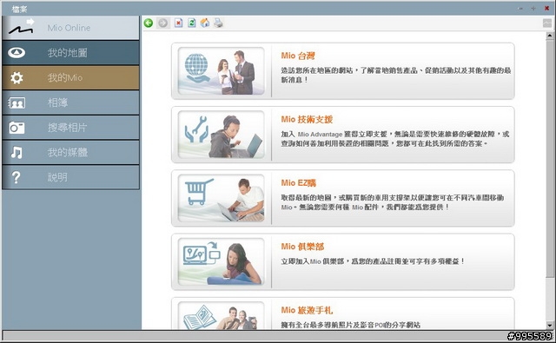This screenshot has width=556, height=343.
Task: Click the globe thumbnail for Mio 台灣
Action: point(222,71)
